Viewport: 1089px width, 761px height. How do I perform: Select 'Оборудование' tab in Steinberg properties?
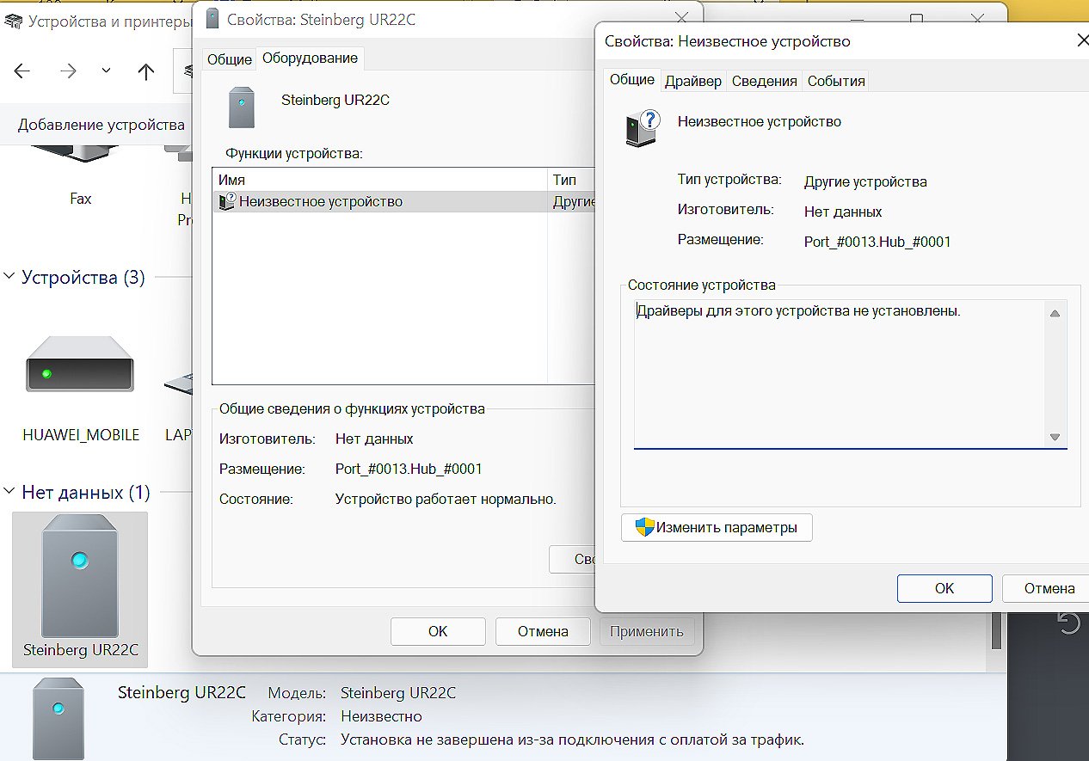[x=311, y=58]
